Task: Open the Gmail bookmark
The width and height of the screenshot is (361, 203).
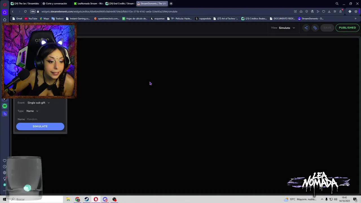Action: [17, 19]
